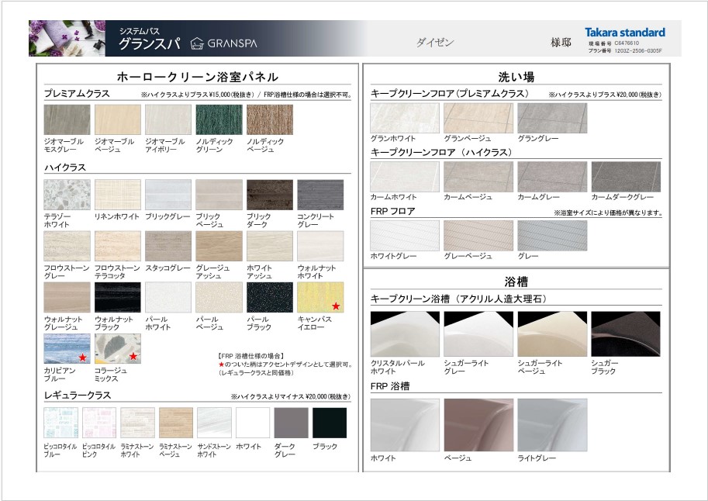
Task: Select the グランホワイト floor swatch
Action: pos(405,118)
